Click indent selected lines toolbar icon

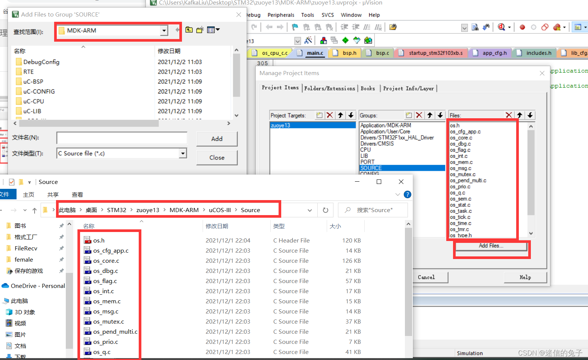click(x=344, y=27)
